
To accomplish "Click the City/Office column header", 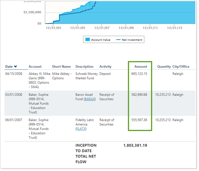I will [x=181, y=67].
